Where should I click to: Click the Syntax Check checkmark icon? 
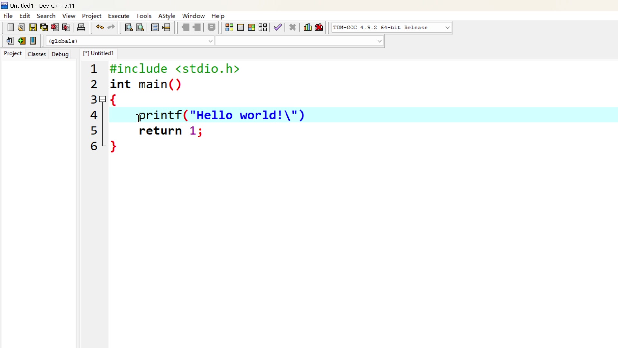point(278,27)
